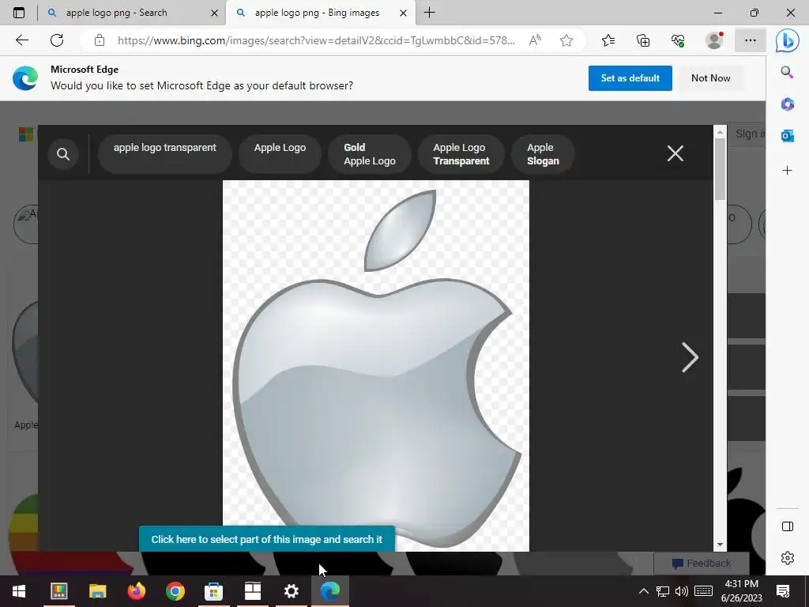809x607 pixels.
Task: Choose 'Apple Slogan' suggestion
Action: point(543,154)
